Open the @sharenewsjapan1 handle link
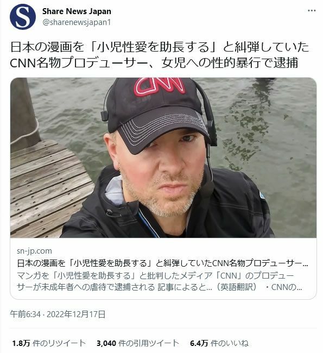Image resolution: width=323 pixels, height=353 pixels. [77, 22]
